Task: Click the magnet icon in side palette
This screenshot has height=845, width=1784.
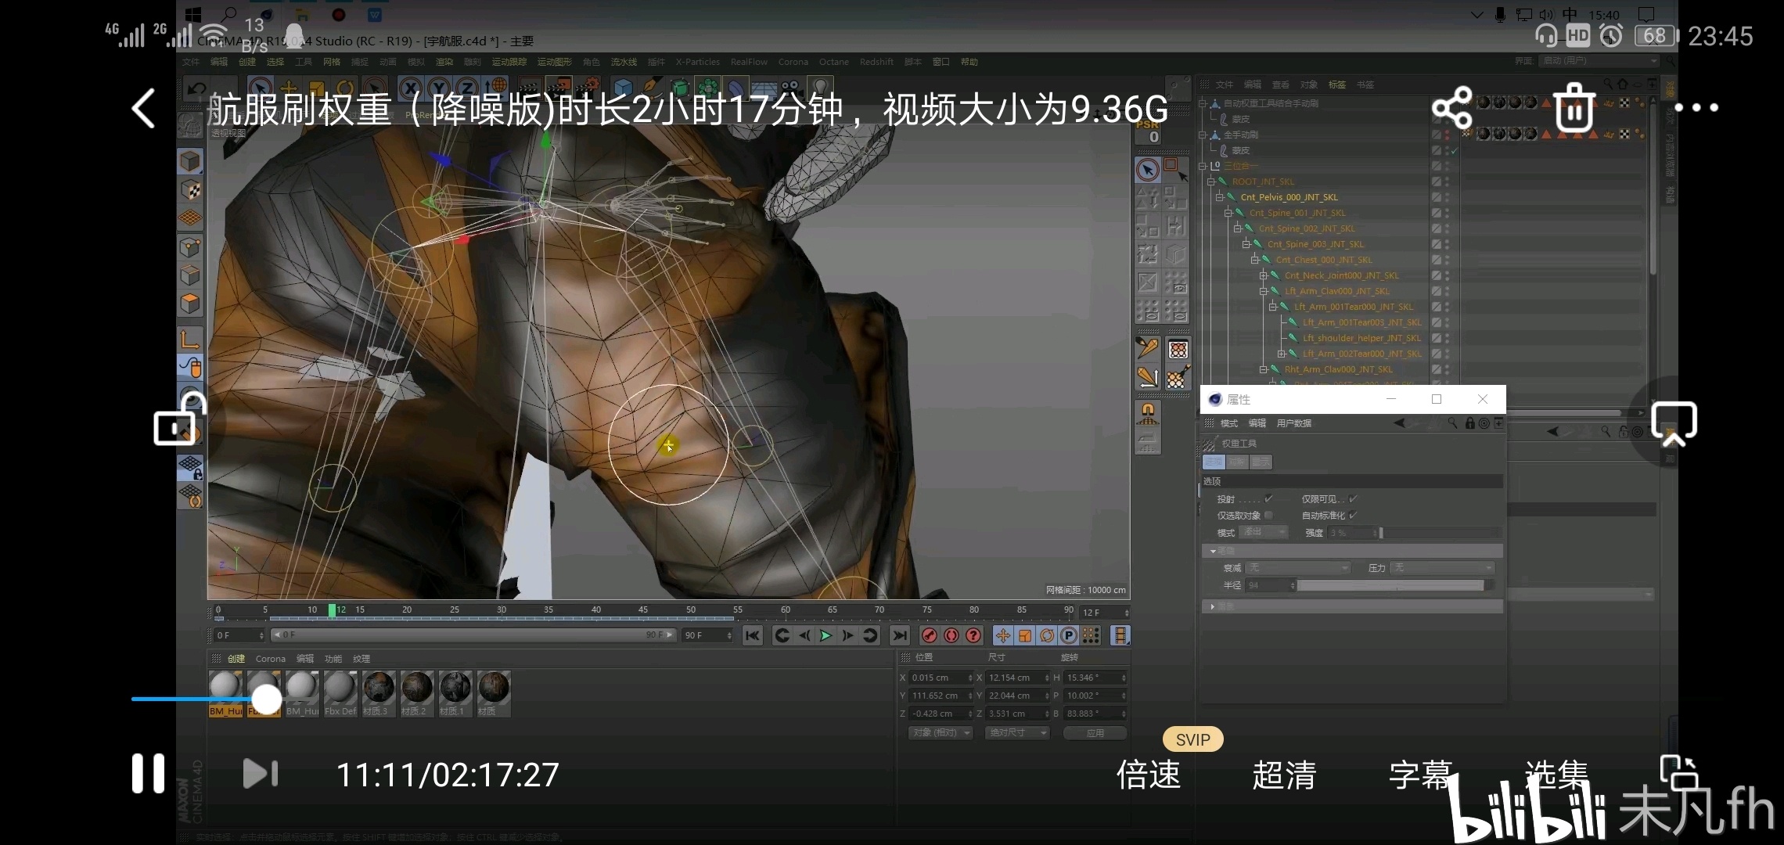Action: (x=1147, y=412)
